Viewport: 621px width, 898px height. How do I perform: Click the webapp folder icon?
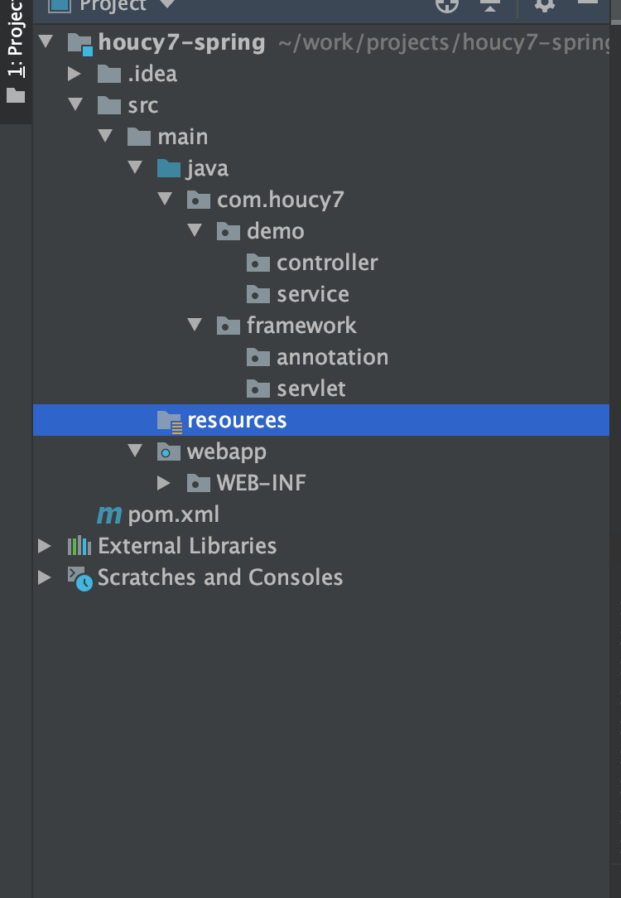169,452
